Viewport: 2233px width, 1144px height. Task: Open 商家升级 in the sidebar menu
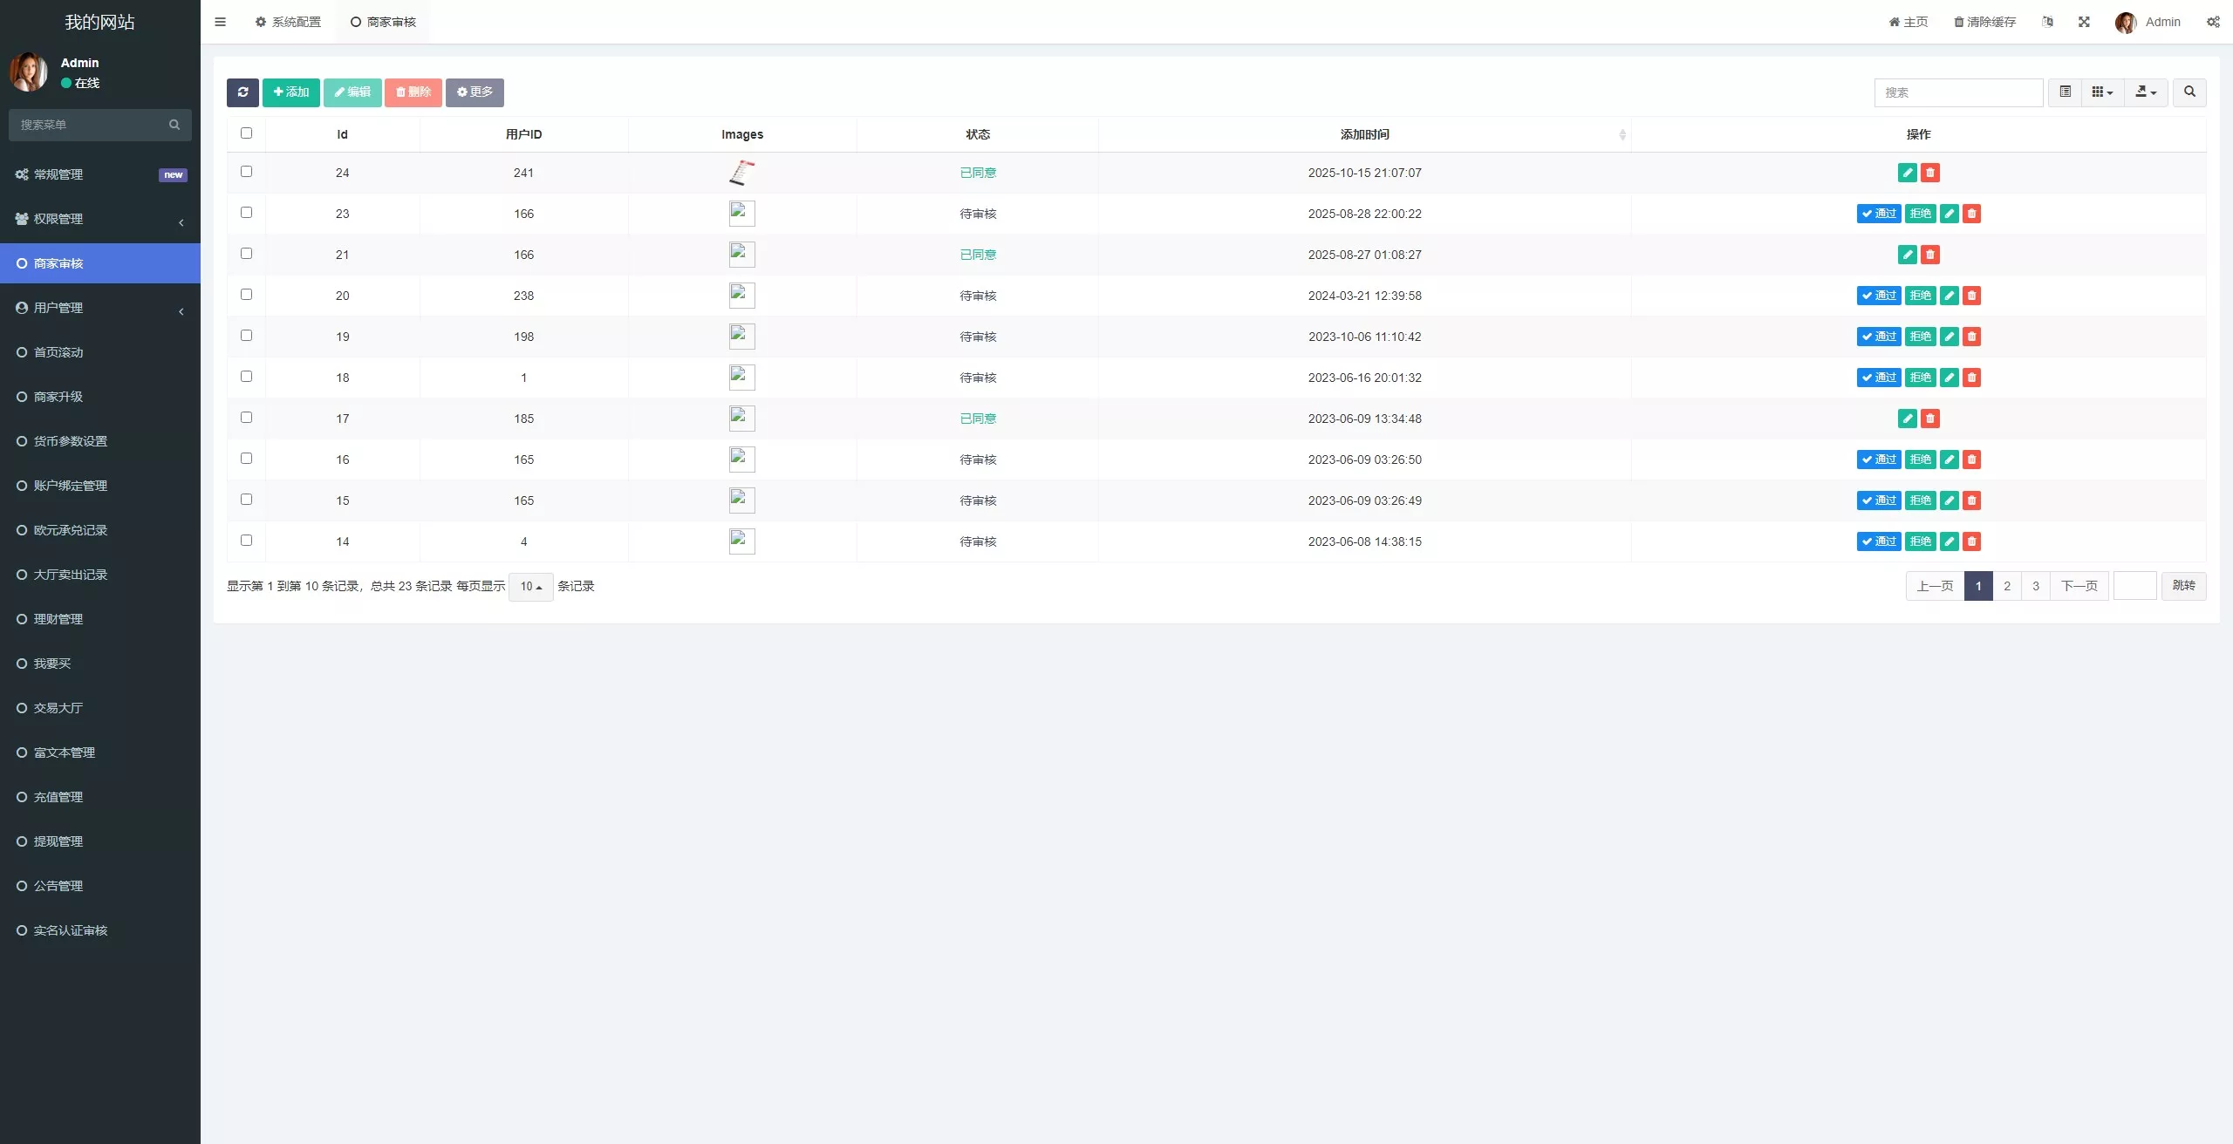(58, 397)
